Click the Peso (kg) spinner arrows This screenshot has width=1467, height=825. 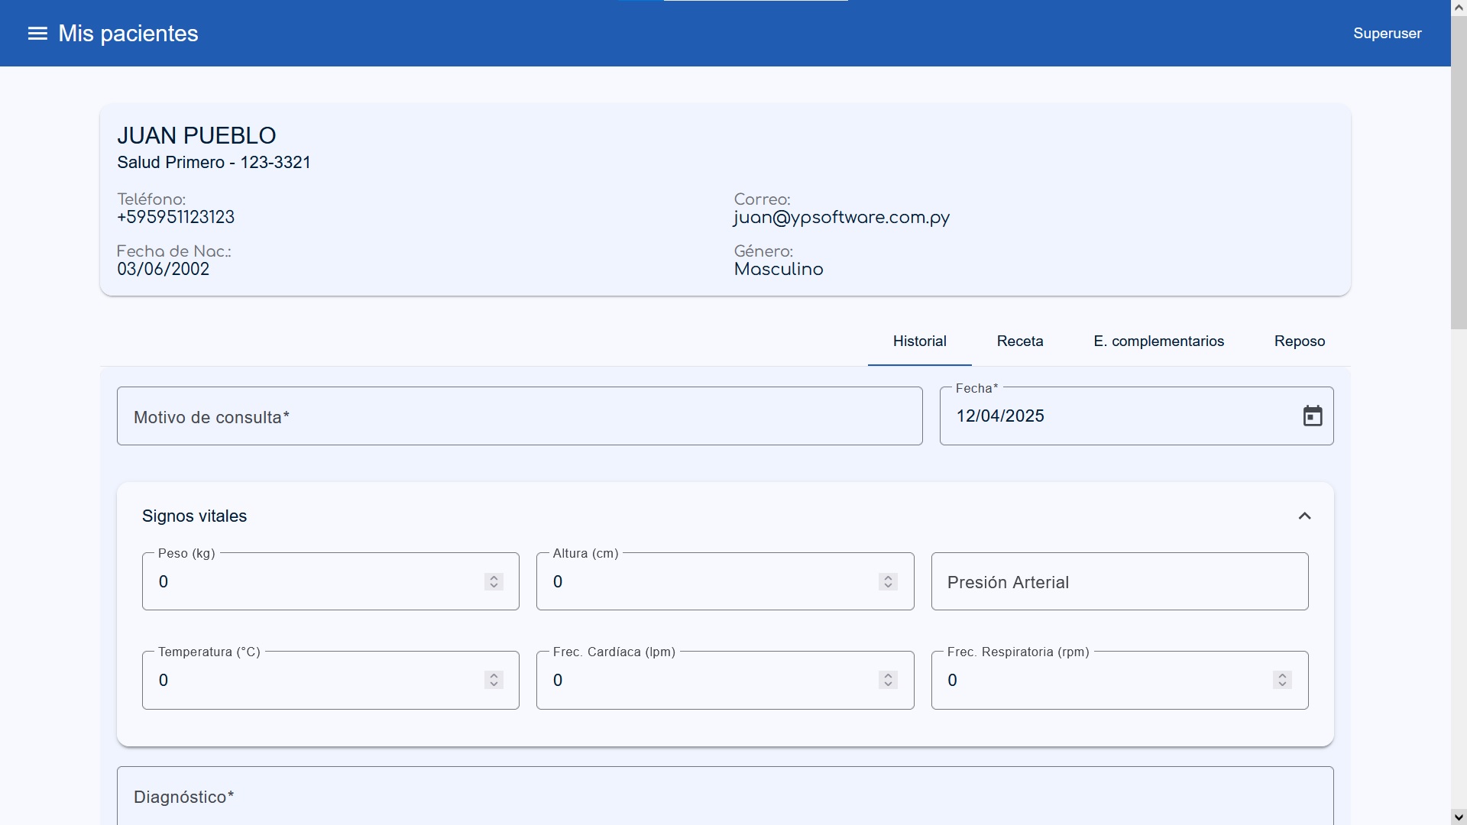point(494,582)
